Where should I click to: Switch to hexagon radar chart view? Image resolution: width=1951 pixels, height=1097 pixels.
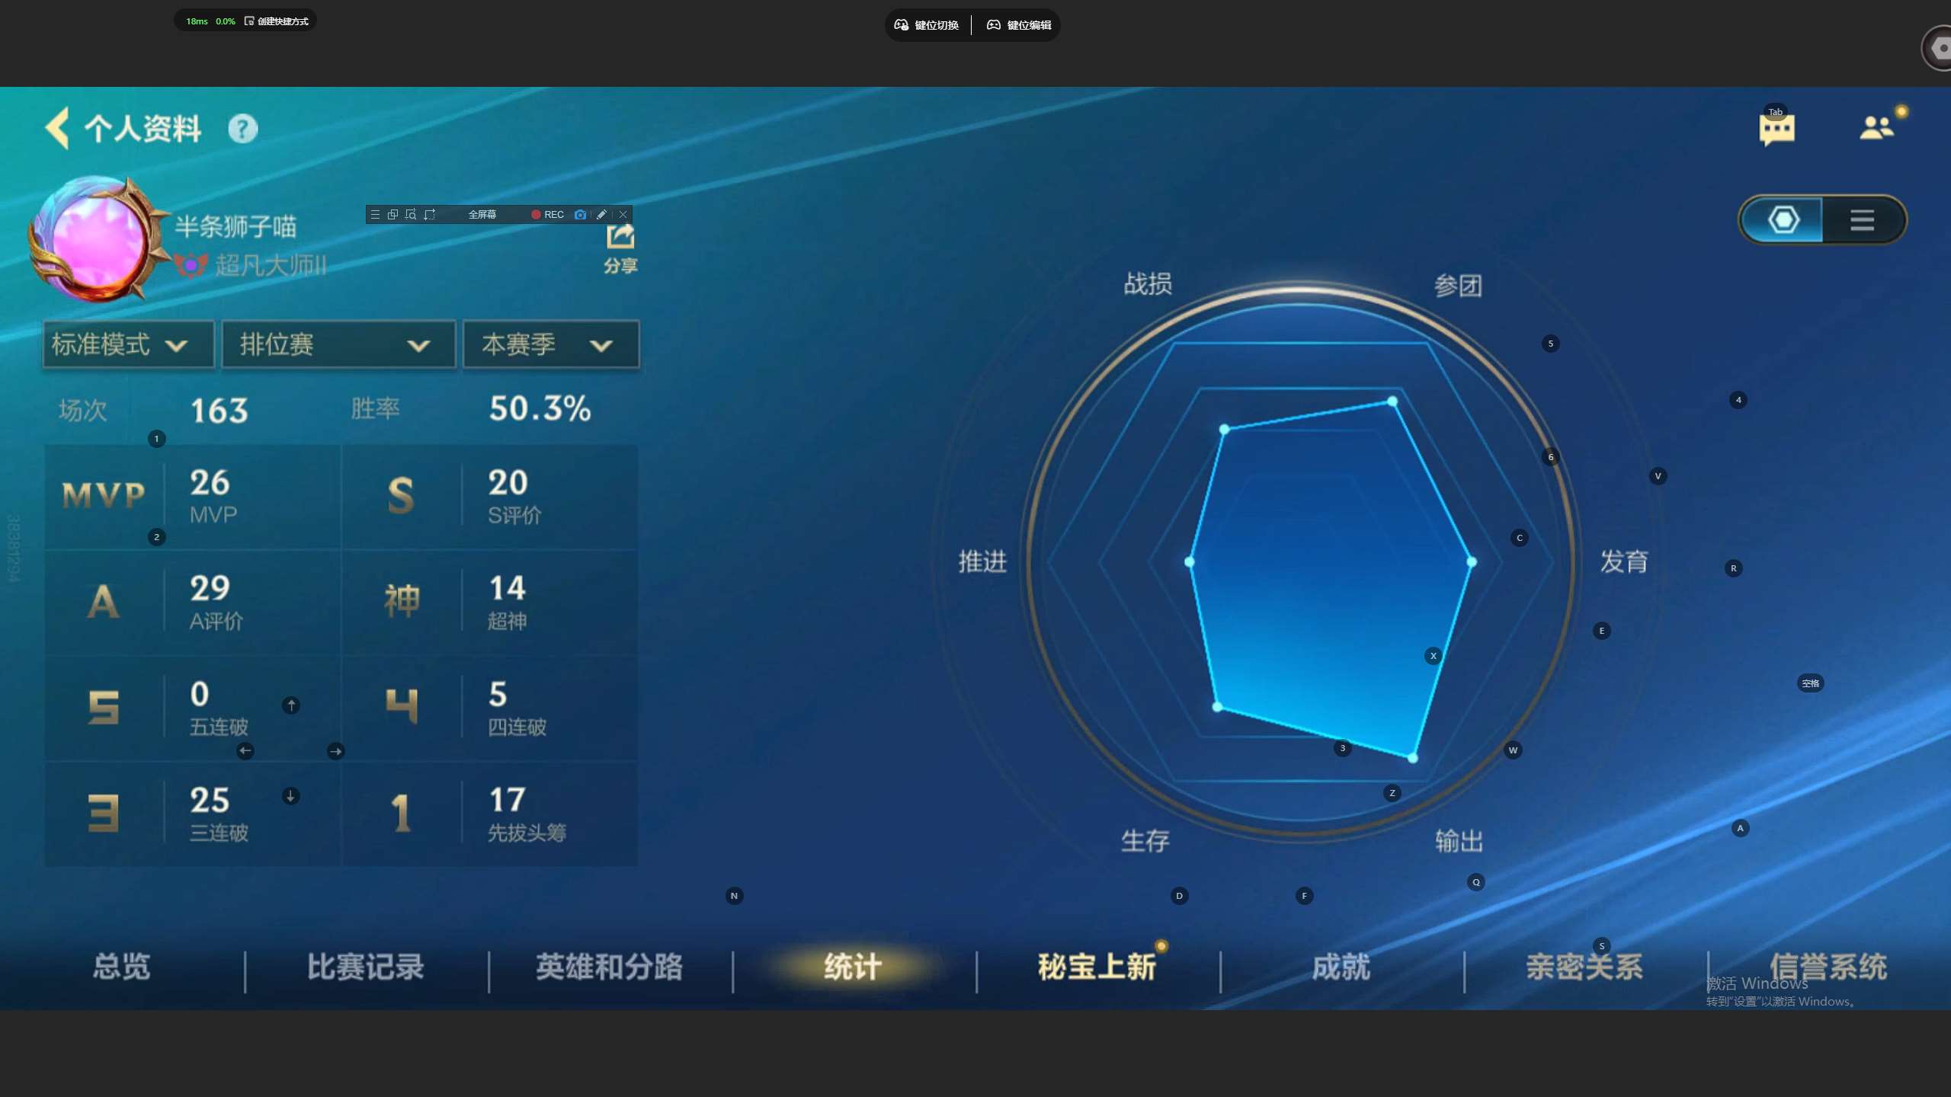(x=1783, y=220)
